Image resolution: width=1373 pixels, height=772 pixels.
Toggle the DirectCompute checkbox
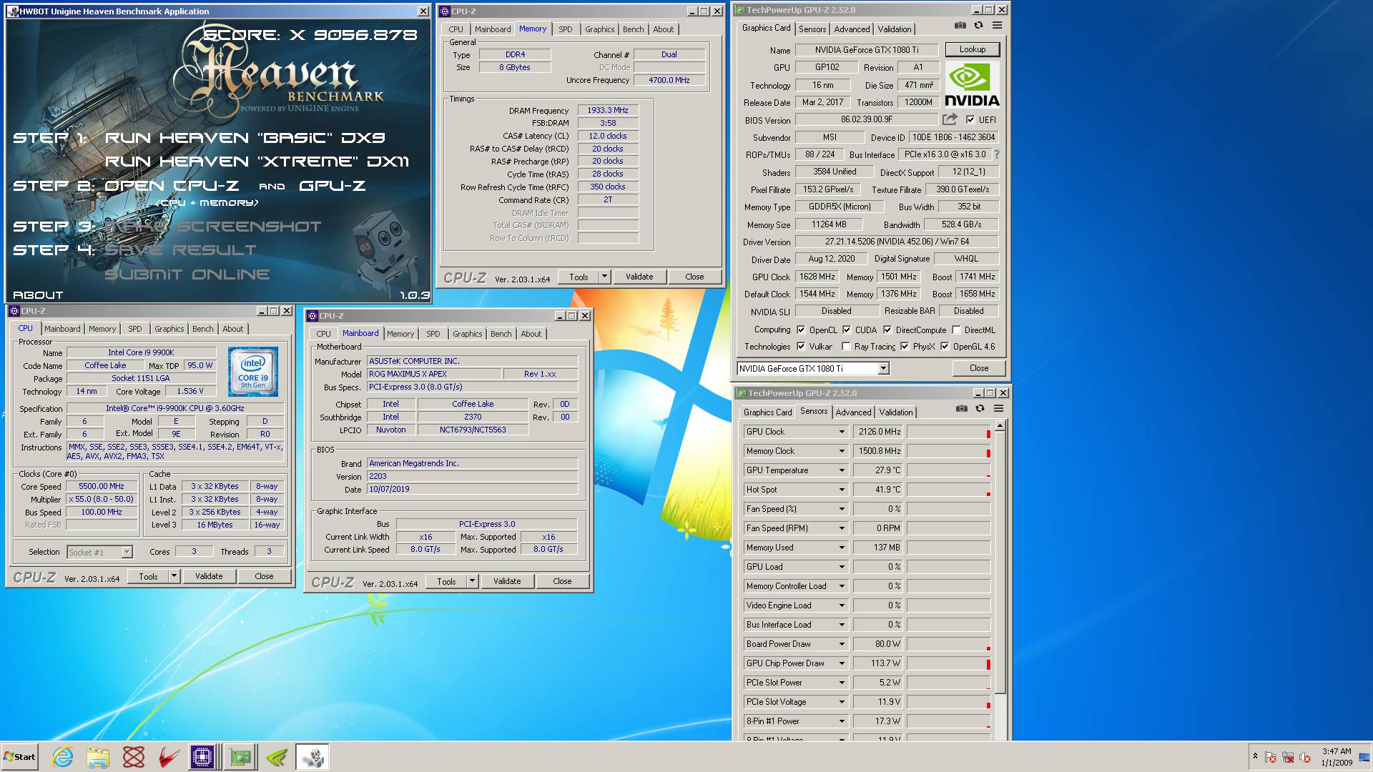click(887, 330)
